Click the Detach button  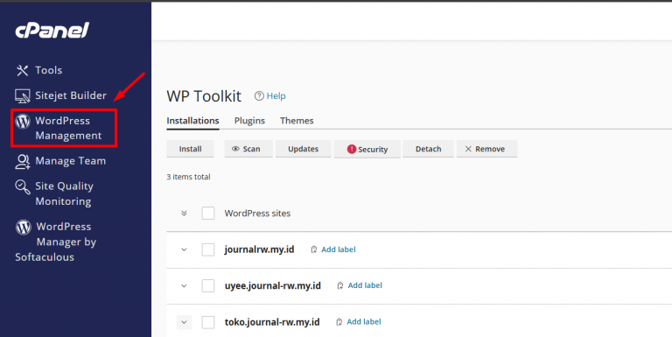tap(428, 149)
